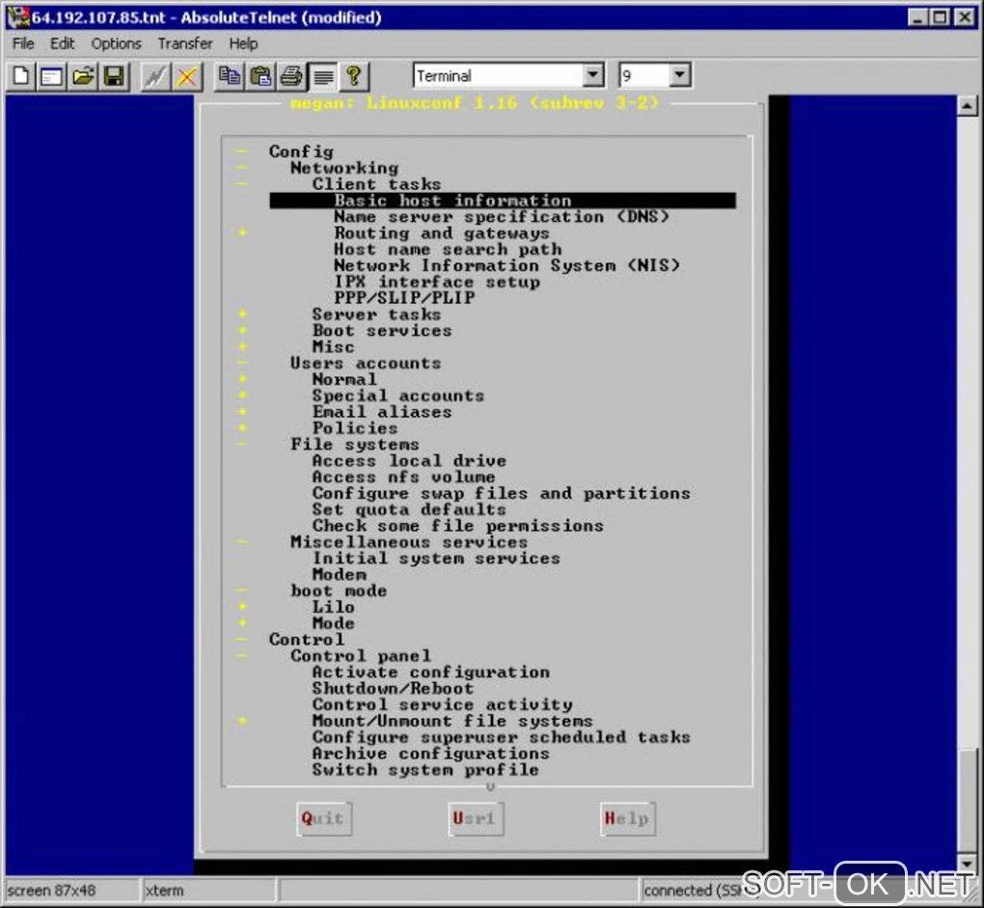Select Configure superuser scheduled tasks

tap(502, 737)
